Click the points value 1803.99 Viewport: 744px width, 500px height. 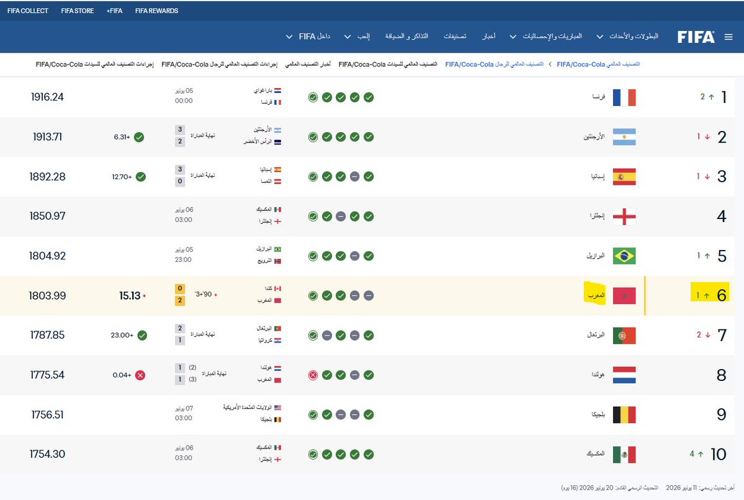click(x=47, y=296)
